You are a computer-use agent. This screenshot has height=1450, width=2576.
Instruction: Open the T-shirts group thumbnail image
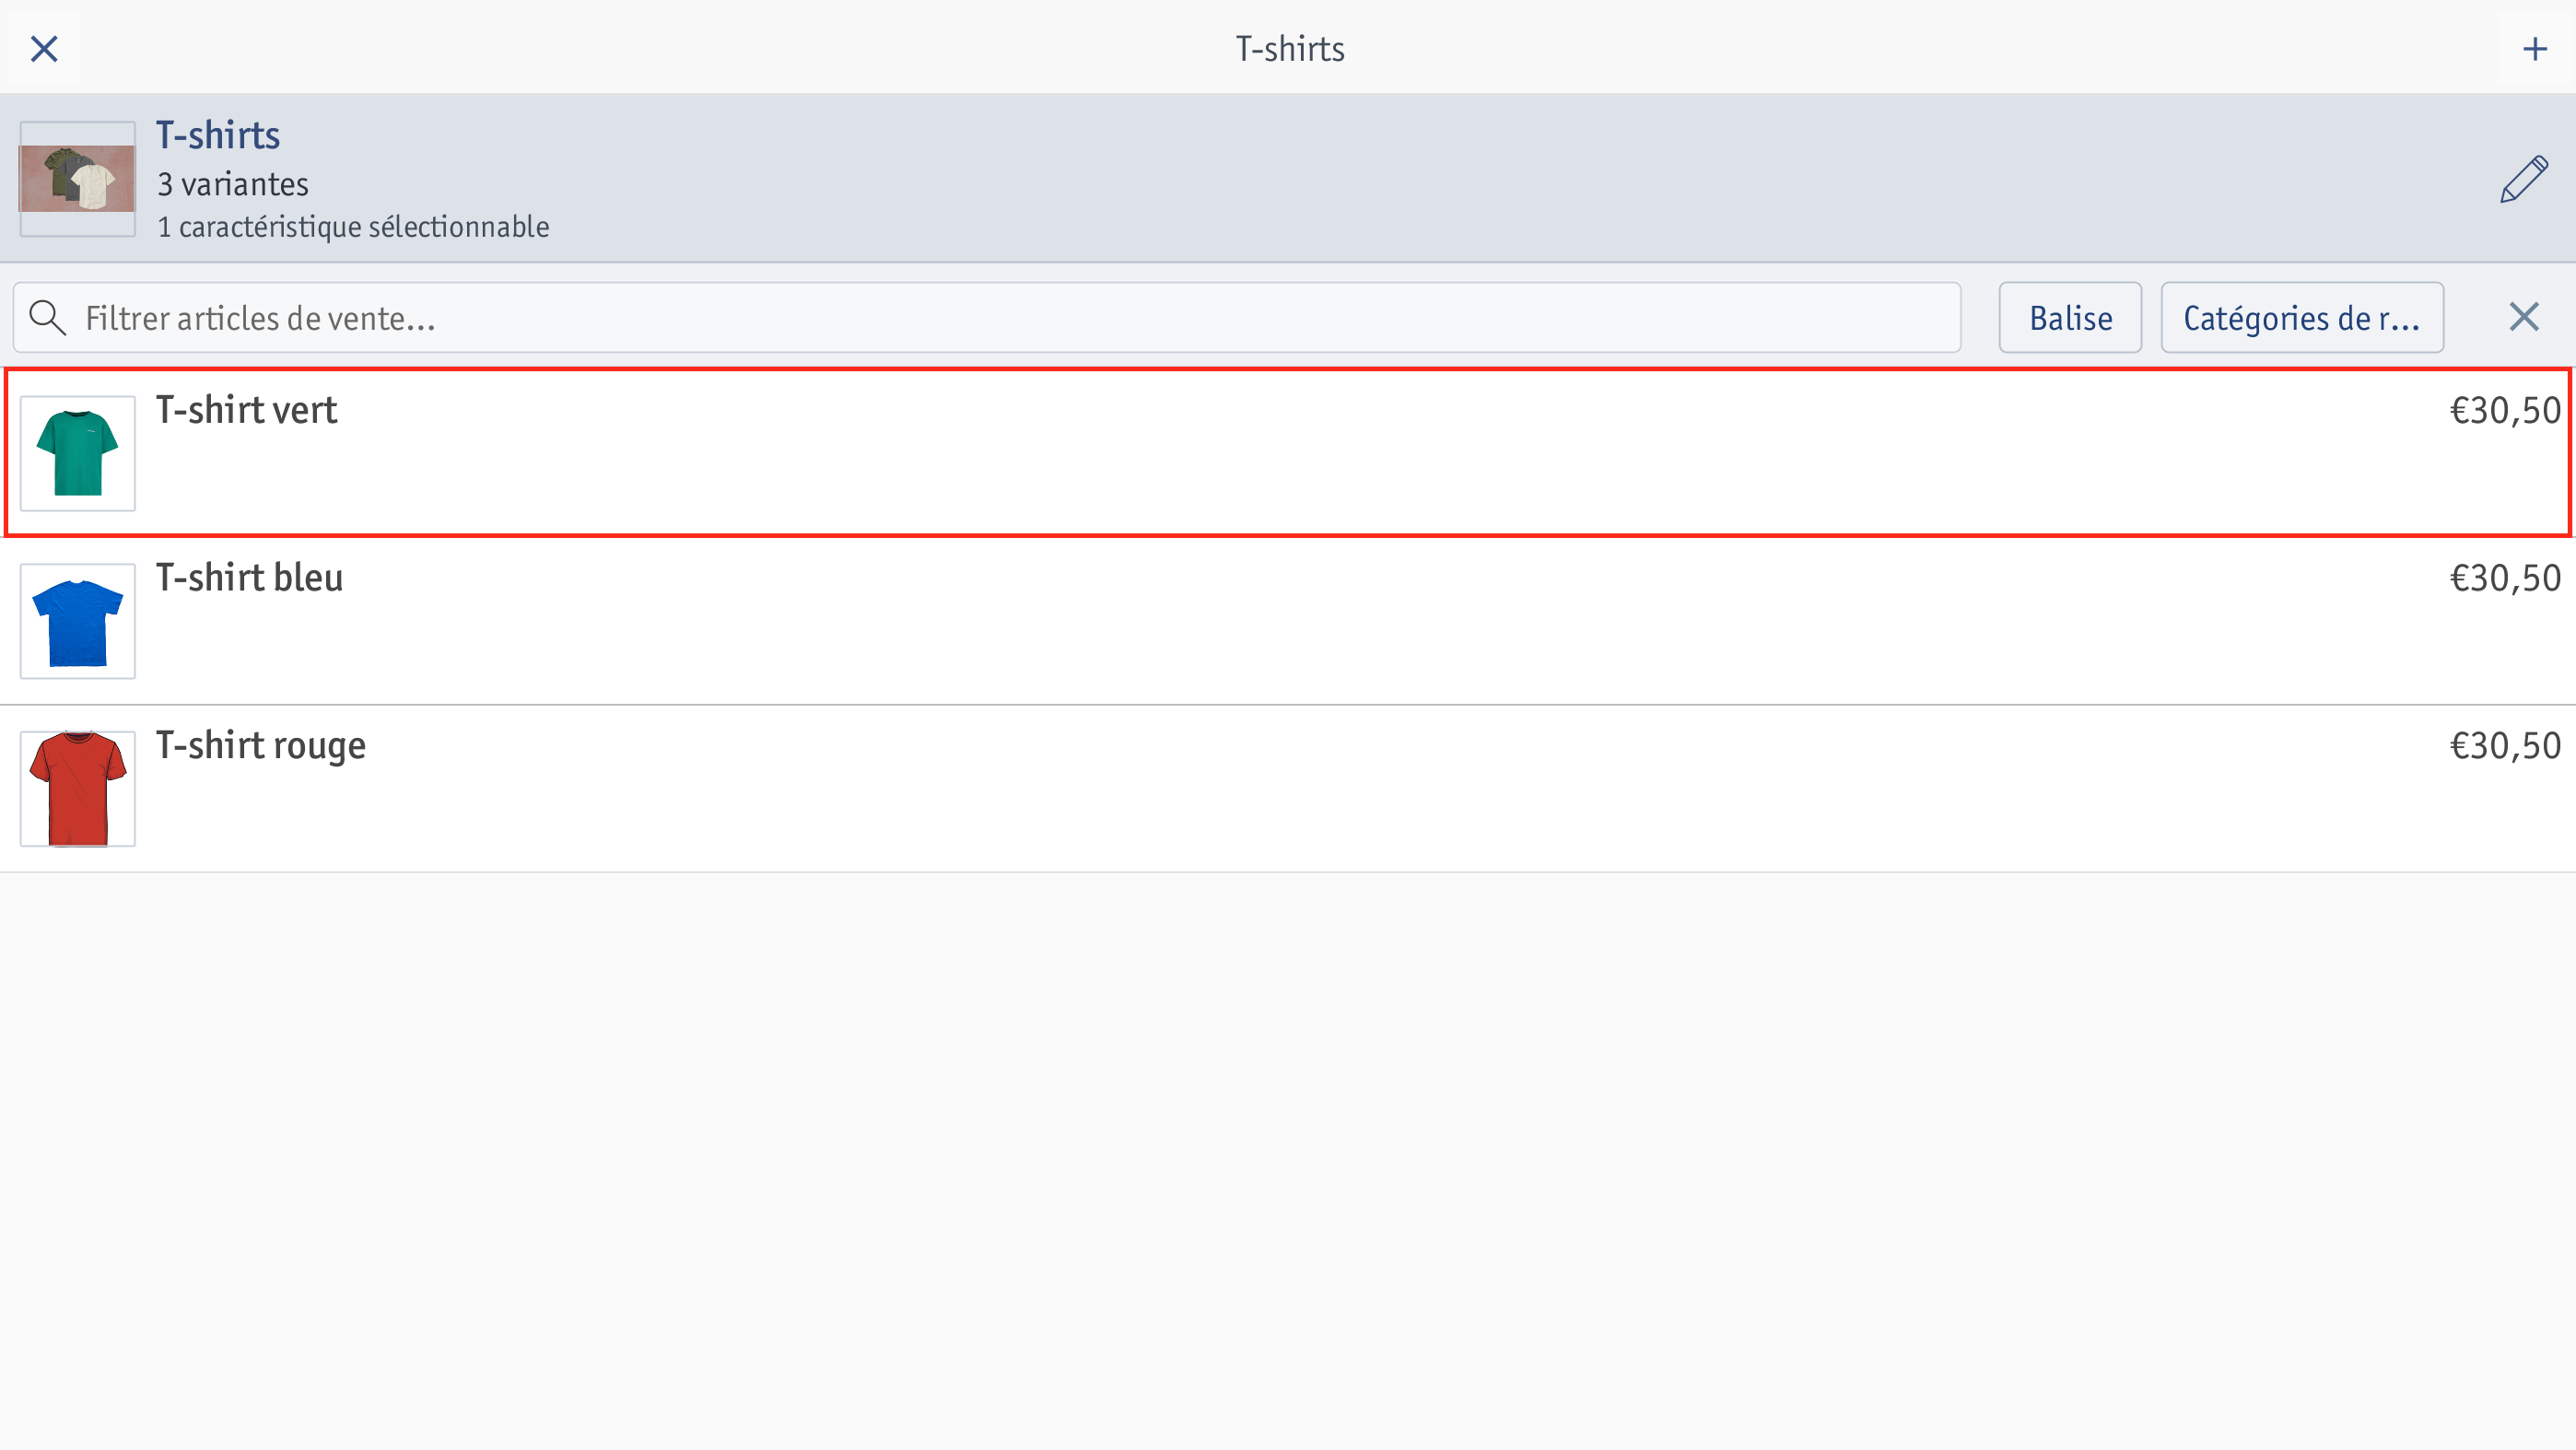click(x=78, y=179)
